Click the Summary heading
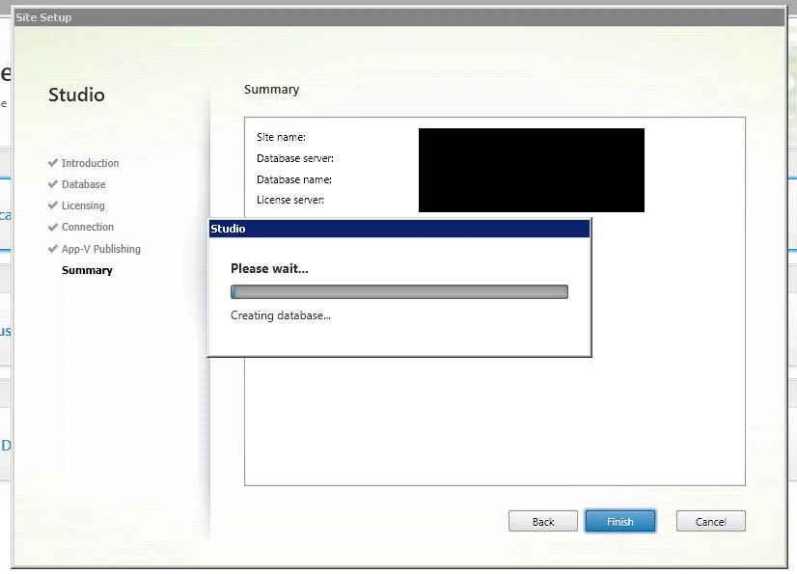The height and width of the screenshot is (574, 797). tap(271, 90)
